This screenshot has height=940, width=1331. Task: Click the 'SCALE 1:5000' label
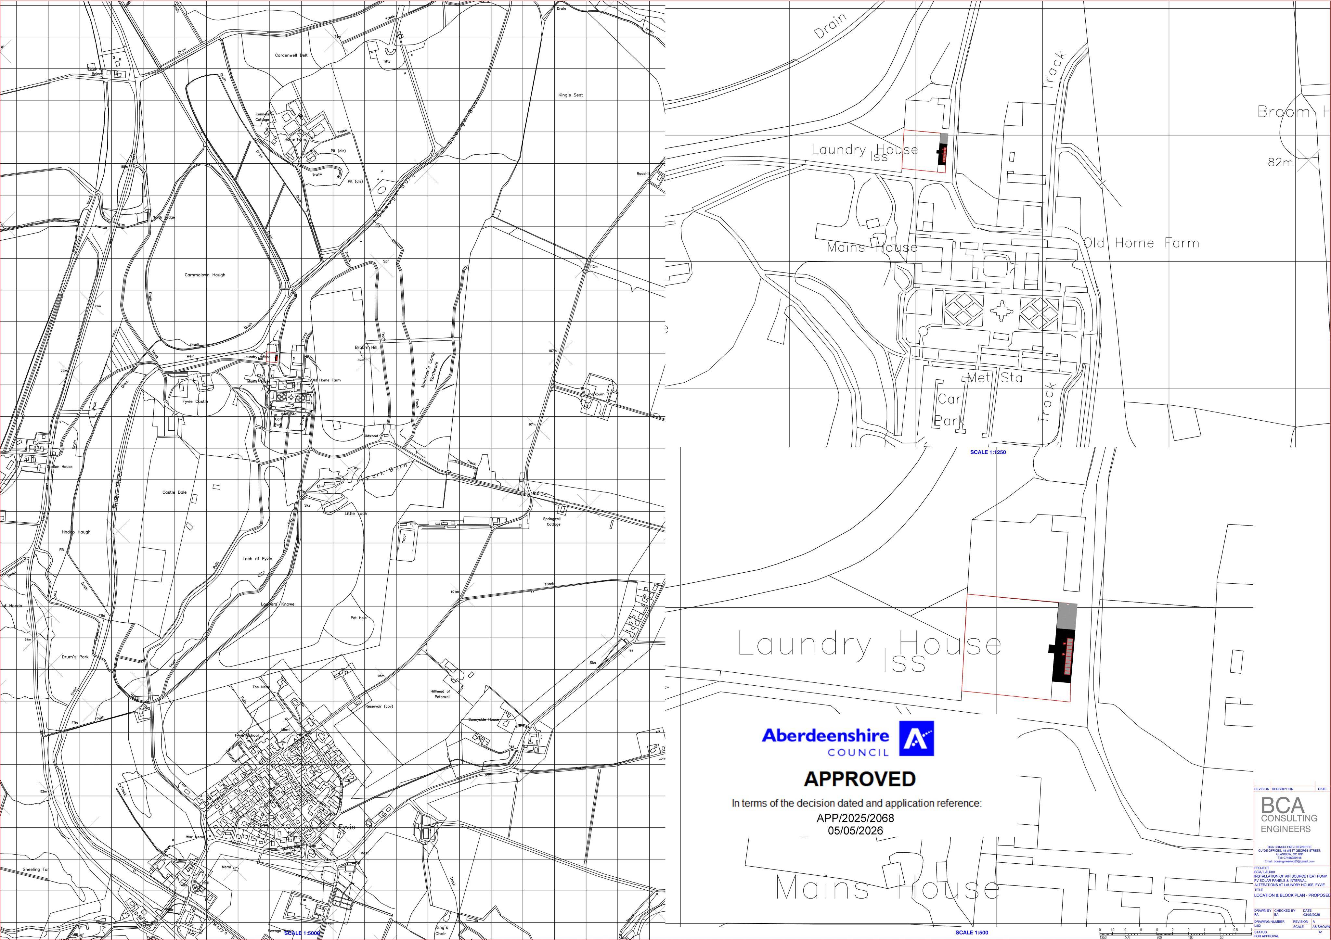[302, 933]
